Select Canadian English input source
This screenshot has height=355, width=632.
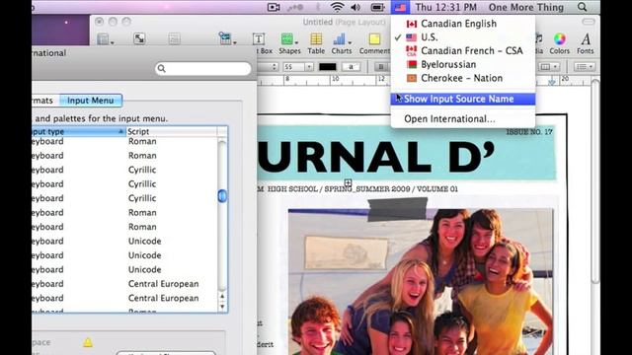[463, 24]
